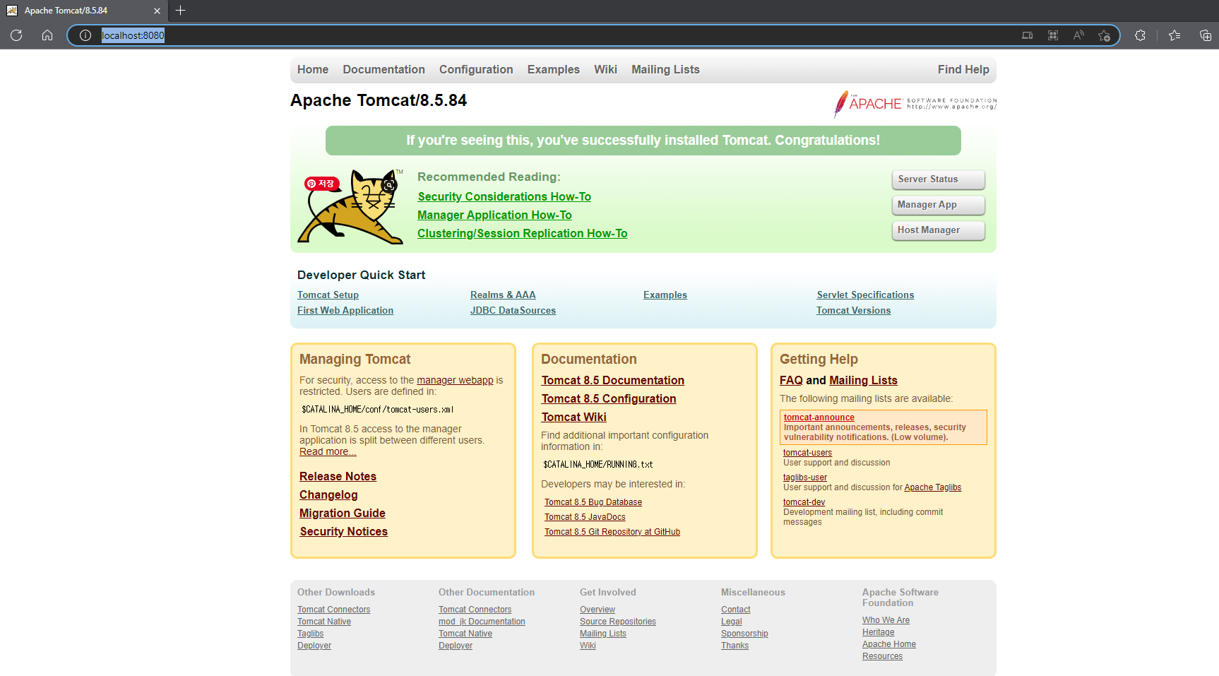Open the taglibs-user mailing list link
This screenshot has height=676, width=1219.
[805, 478]
